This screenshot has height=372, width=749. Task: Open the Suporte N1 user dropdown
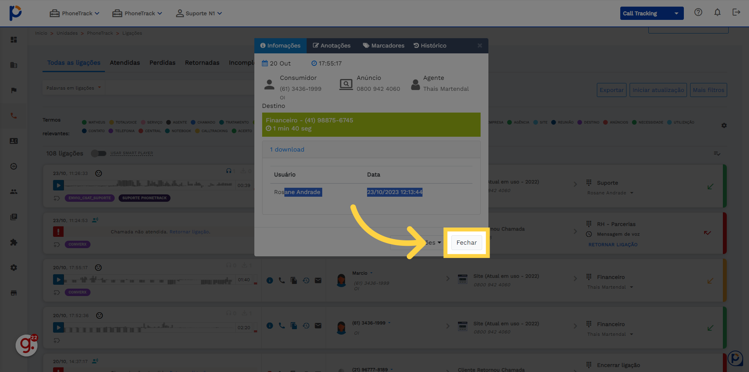(199, 13)
